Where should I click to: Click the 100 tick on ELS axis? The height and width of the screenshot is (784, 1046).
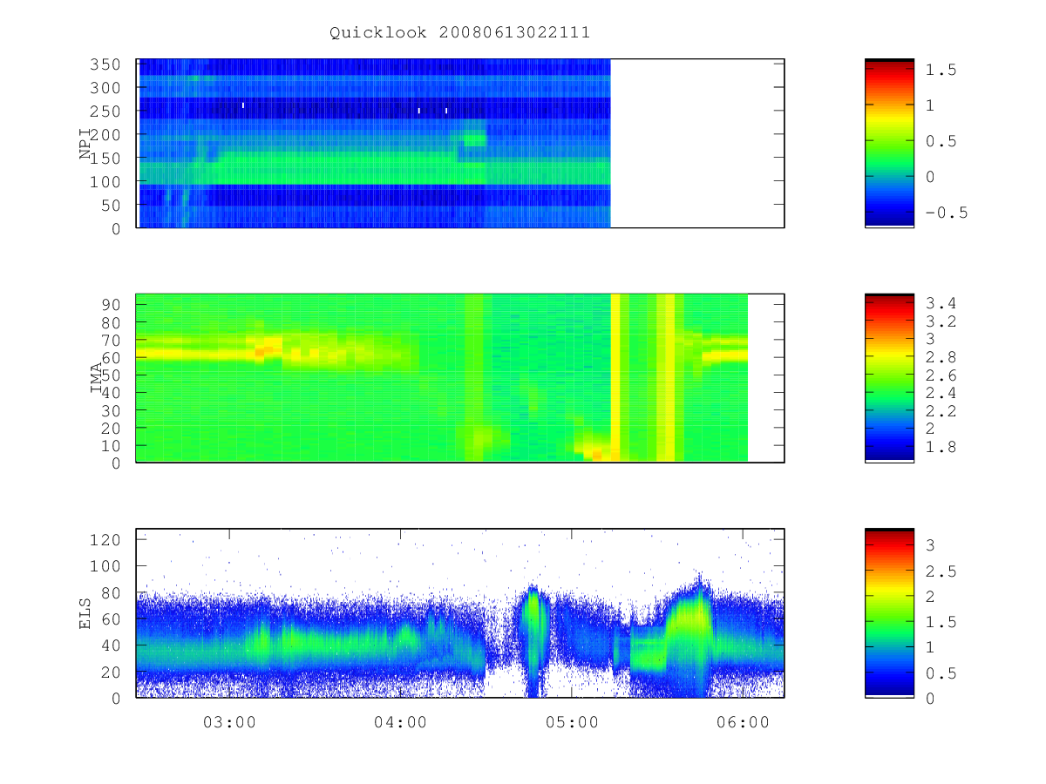106,566
